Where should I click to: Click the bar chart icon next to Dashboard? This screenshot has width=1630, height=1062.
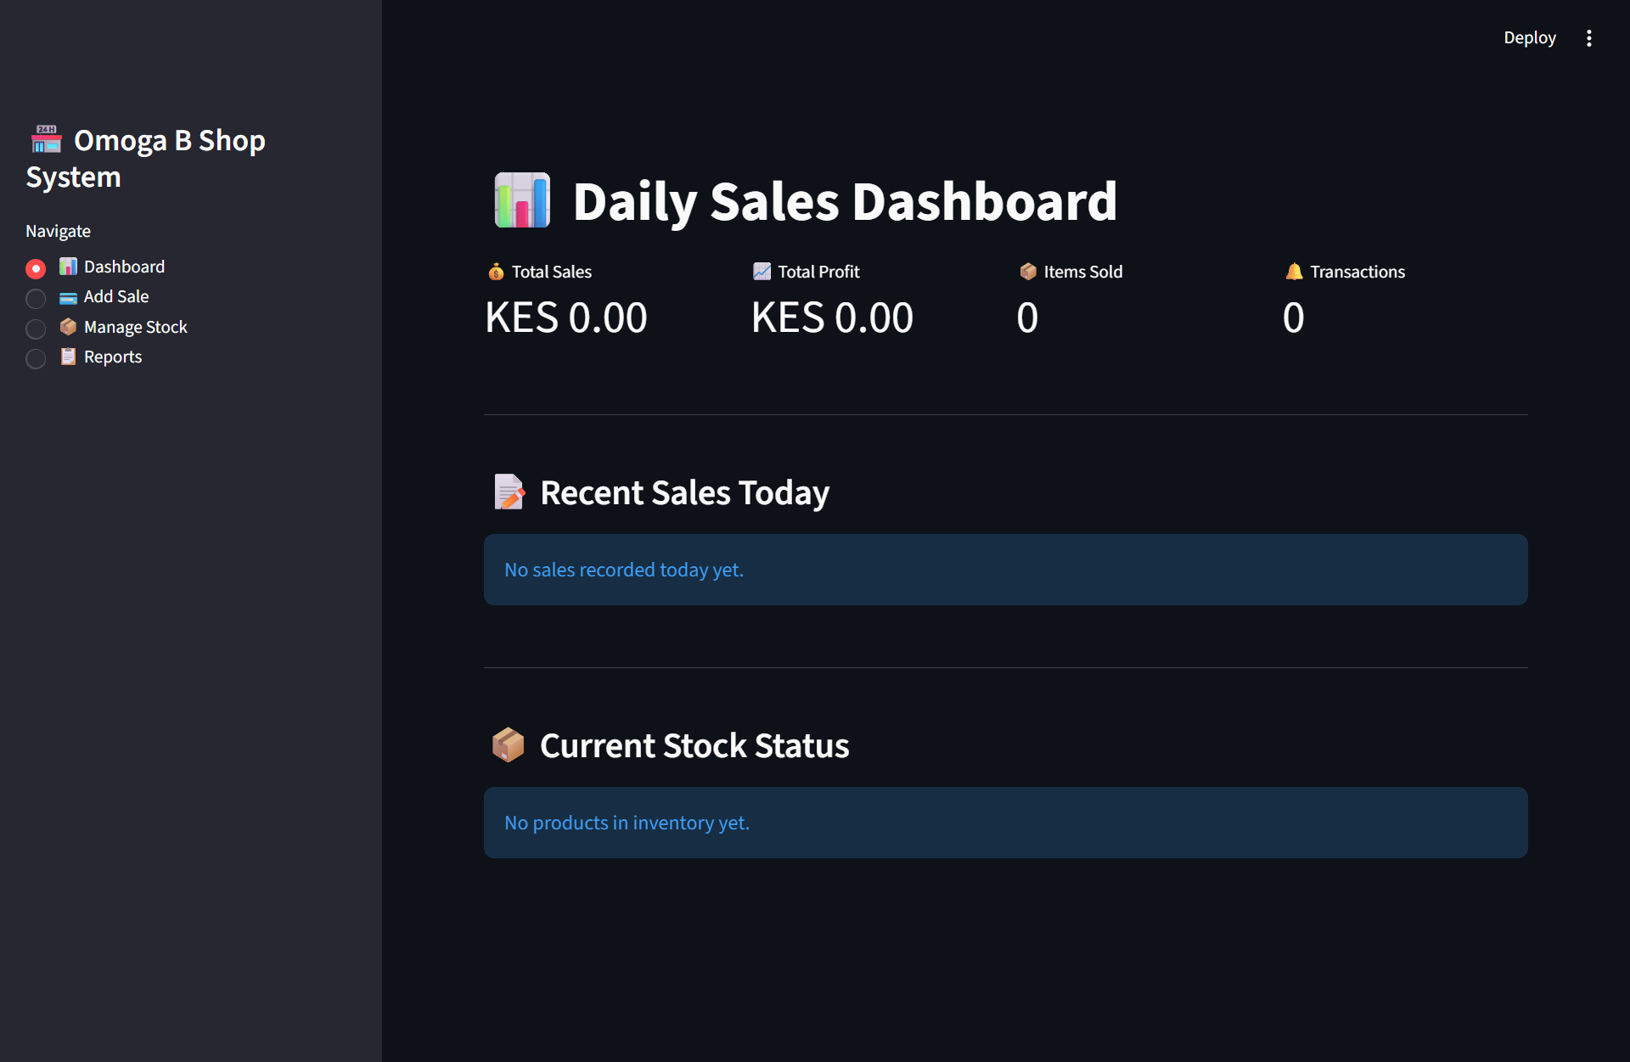coord(68,267)
